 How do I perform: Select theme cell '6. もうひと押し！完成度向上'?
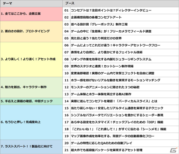point(31,122)
